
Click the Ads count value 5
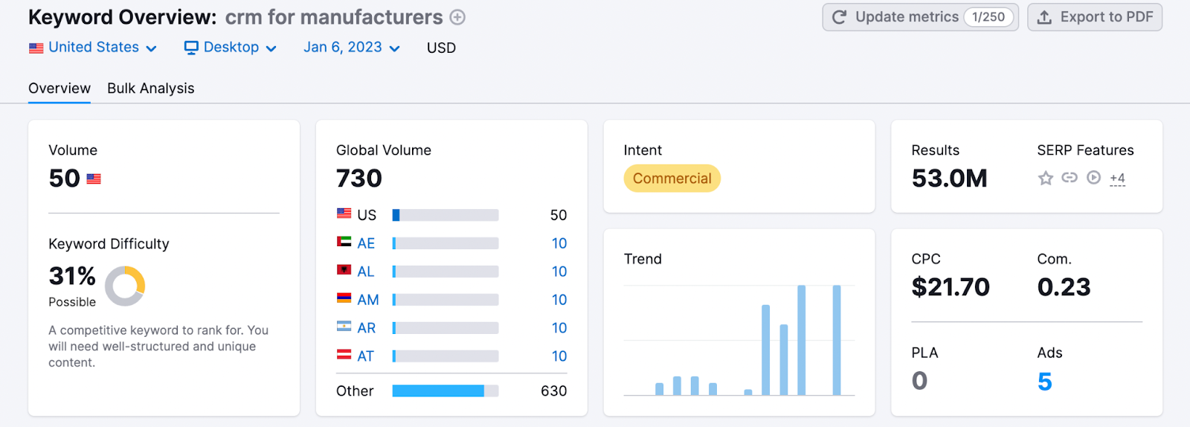click(x=1045, y=382)
